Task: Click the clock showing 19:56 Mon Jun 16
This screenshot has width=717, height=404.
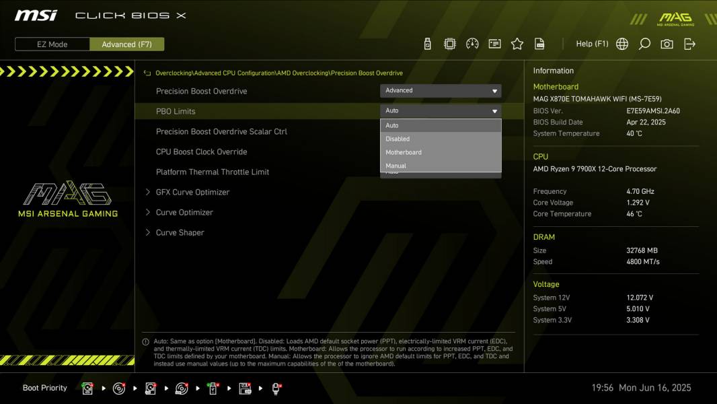Action: point(641,388)
